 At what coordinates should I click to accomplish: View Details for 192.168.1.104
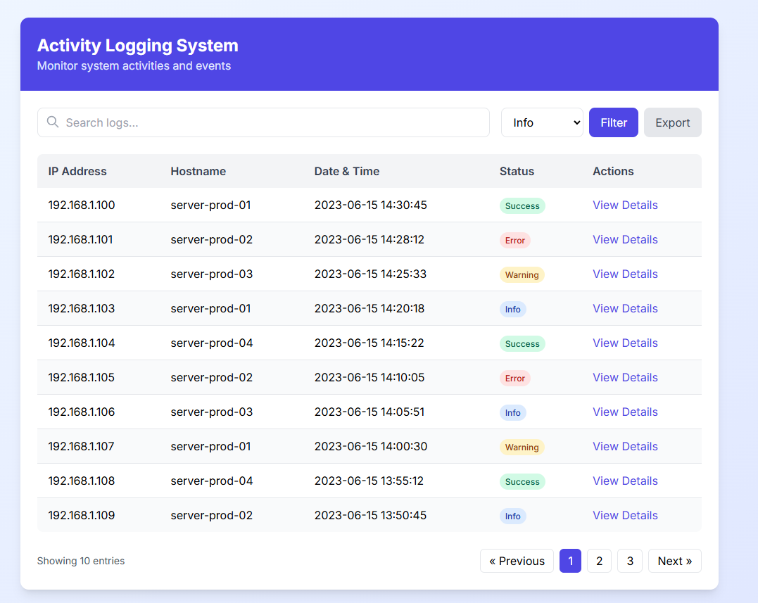(x=625, y=343)
